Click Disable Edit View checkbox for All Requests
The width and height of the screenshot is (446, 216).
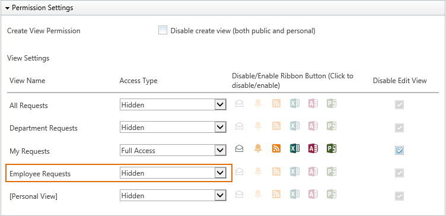pyautogui.click(x=399, y=105)
